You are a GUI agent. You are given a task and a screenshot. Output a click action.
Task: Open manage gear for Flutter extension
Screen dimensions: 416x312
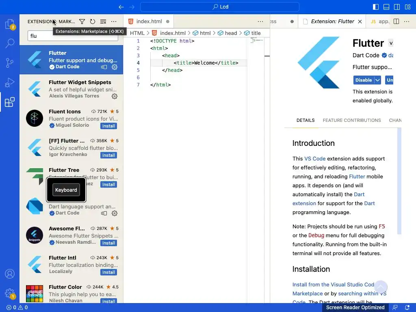pos(114,67)
